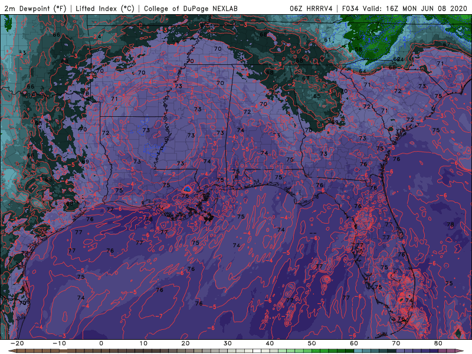Click the '06Z HRRRV4' model run label
The width and height of the screenshot is (472, 354).
click(x=311, y=8)
